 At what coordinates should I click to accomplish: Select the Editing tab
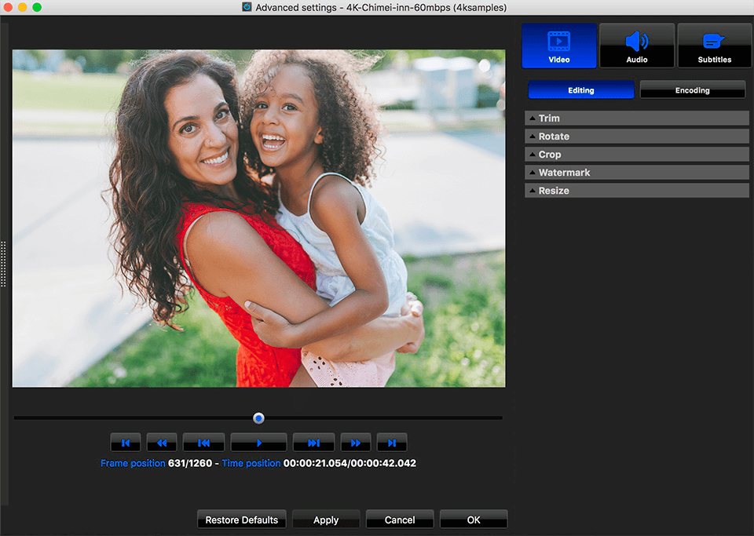coord(580,89)
